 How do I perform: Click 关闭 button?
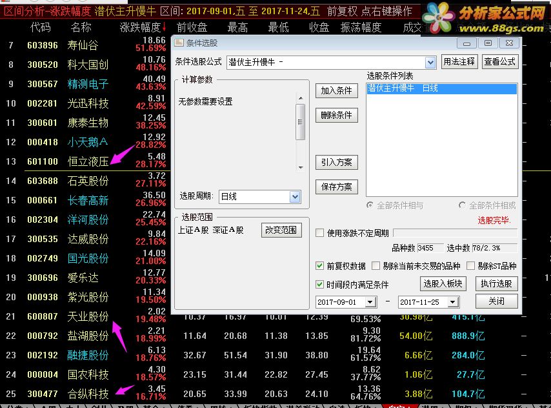[x=496, y=301]
